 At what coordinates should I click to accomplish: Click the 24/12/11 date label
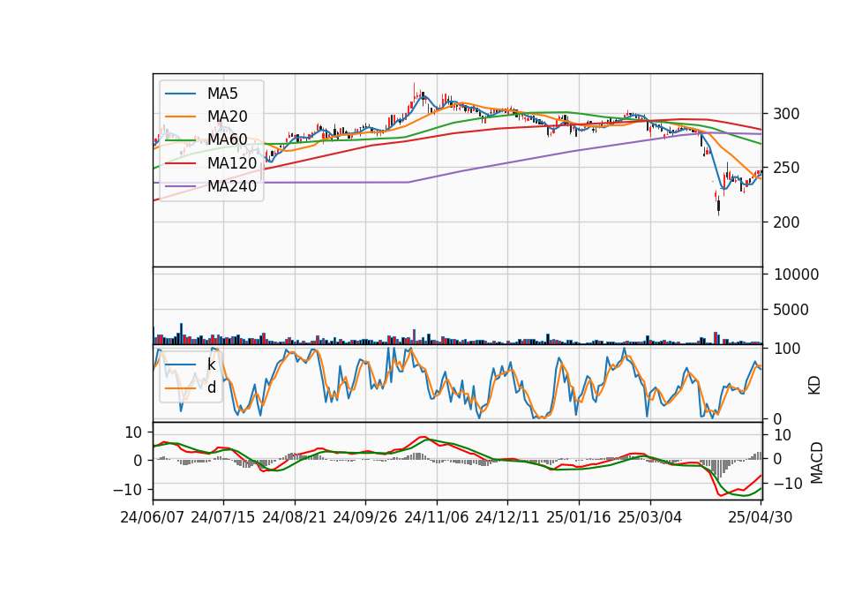coord(506,517)
